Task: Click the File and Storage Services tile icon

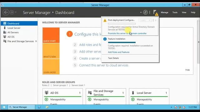Action: coord(90,93)
